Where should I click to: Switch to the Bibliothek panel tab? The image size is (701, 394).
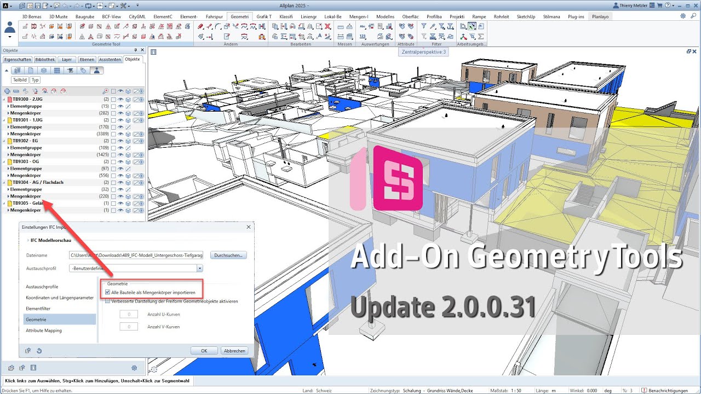(45, 59)
